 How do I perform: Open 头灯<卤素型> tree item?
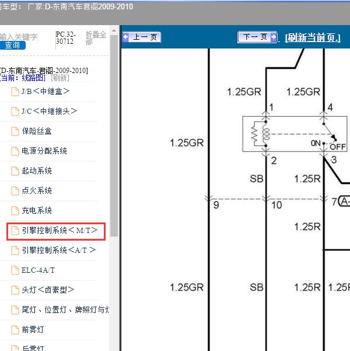48,290
